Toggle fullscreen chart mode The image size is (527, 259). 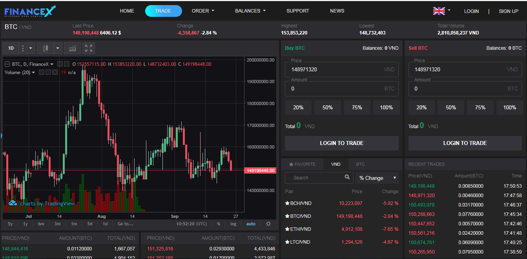[x=89, y=48]
